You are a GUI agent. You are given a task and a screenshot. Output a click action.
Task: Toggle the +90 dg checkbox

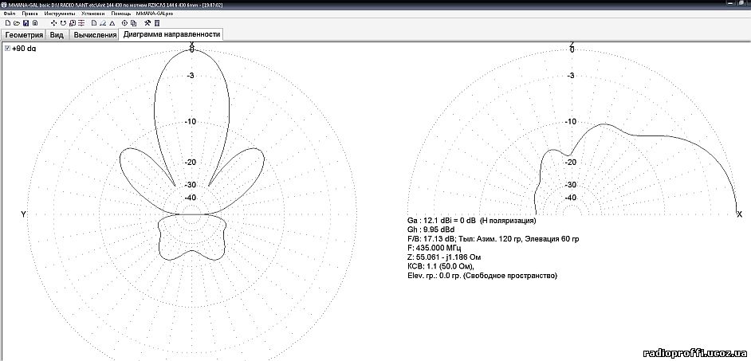(7, 48)
